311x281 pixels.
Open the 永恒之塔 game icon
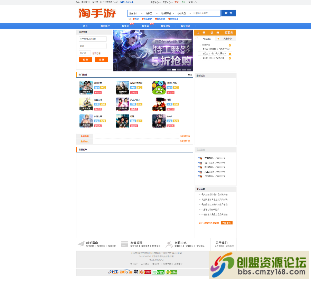[x=86, y=121]
